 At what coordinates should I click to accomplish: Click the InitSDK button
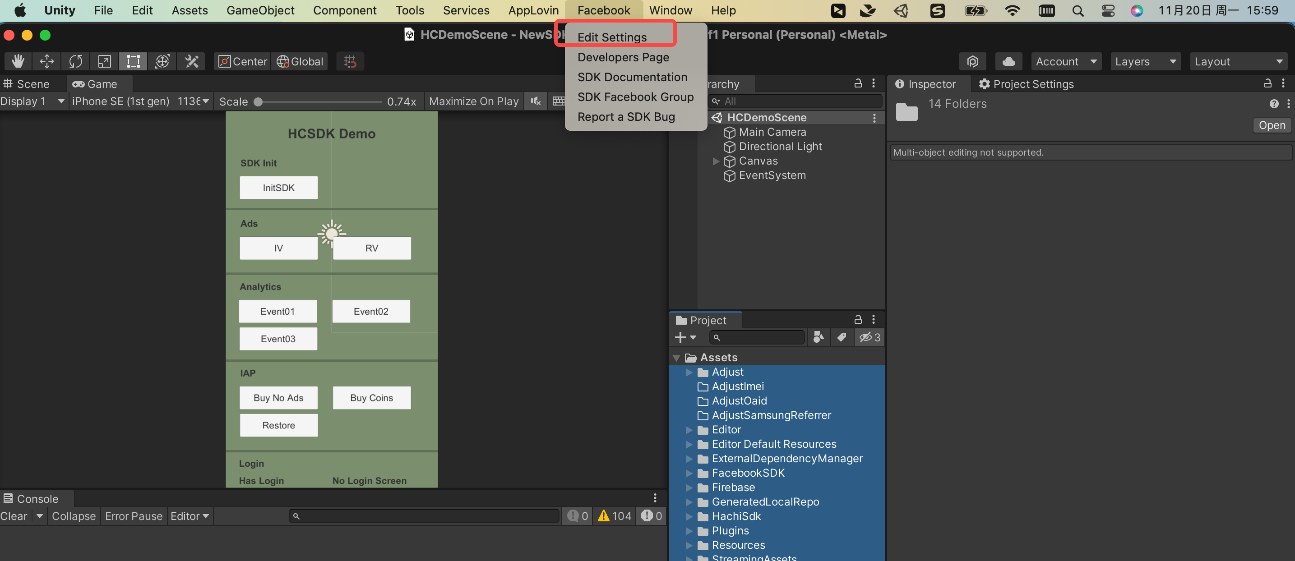tap(278, 187)
